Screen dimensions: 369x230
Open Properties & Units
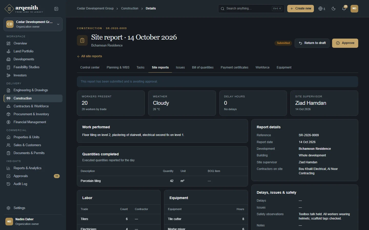33,137
